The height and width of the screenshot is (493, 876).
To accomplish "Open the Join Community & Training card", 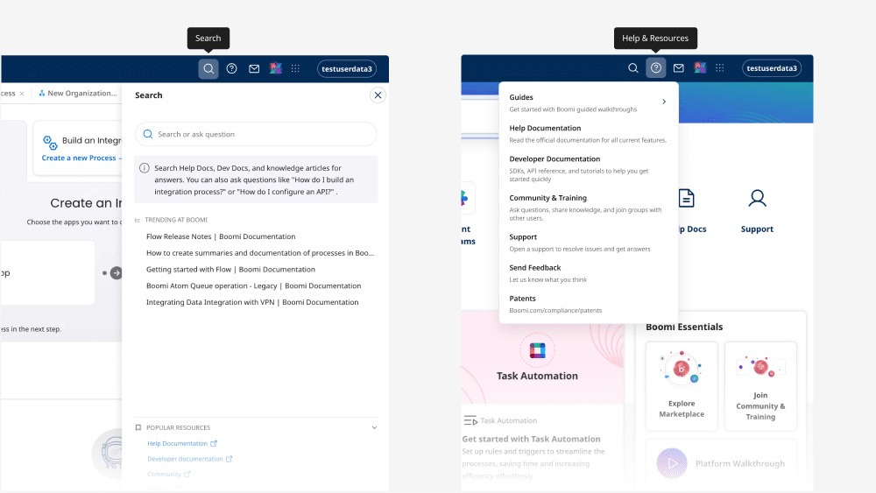I will 759,386.
